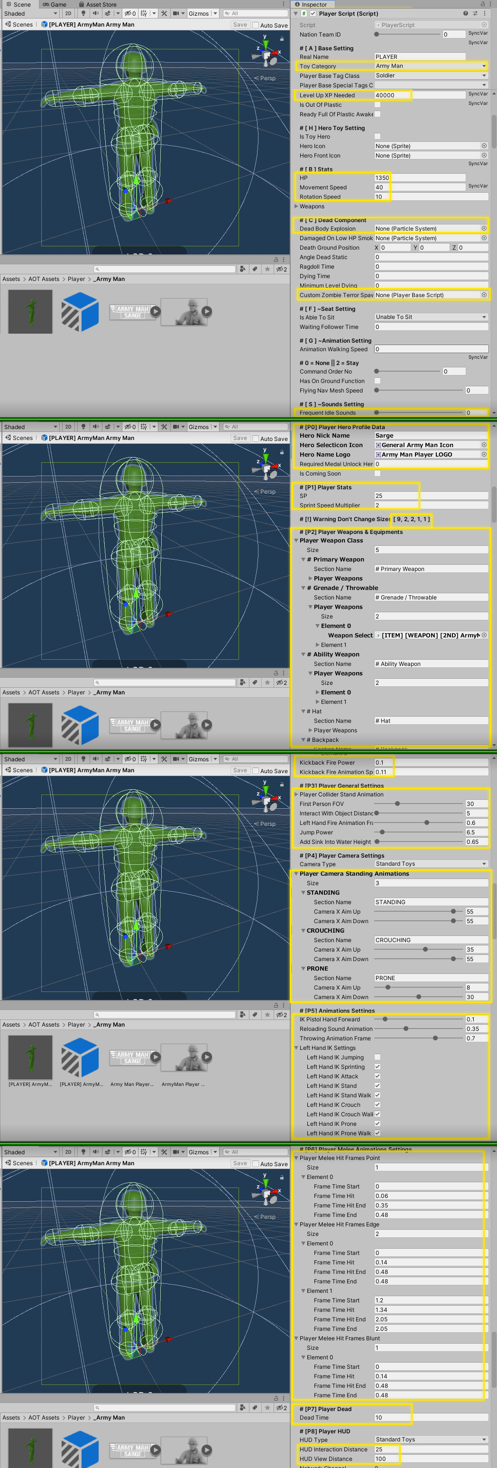Image resolution: width=497 pixels, height=1468 pixels.
Task: Click HUD View Distance field showing 100
Action: [x=431, y=1459]
